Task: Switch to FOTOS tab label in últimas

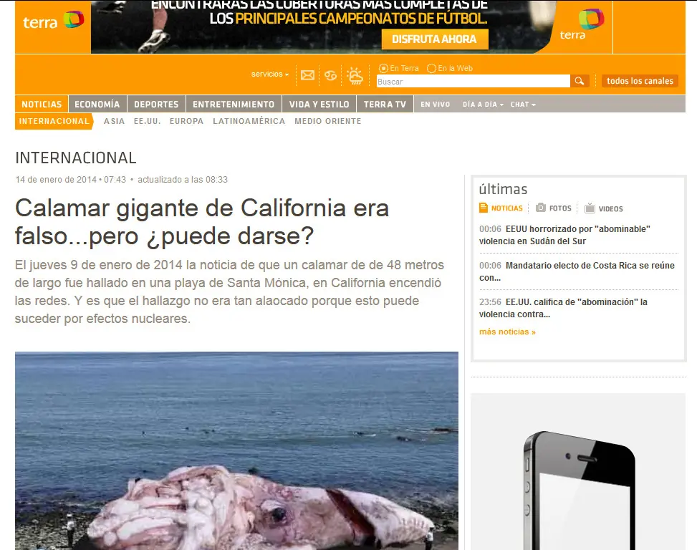Action: (x=560, y=208)
